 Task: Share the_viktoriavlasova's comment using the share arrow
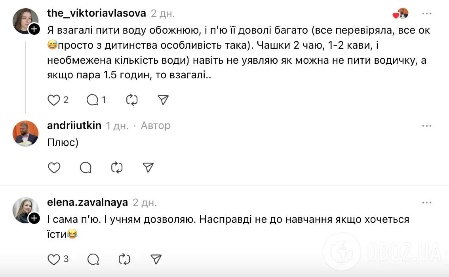click(163, 100)
